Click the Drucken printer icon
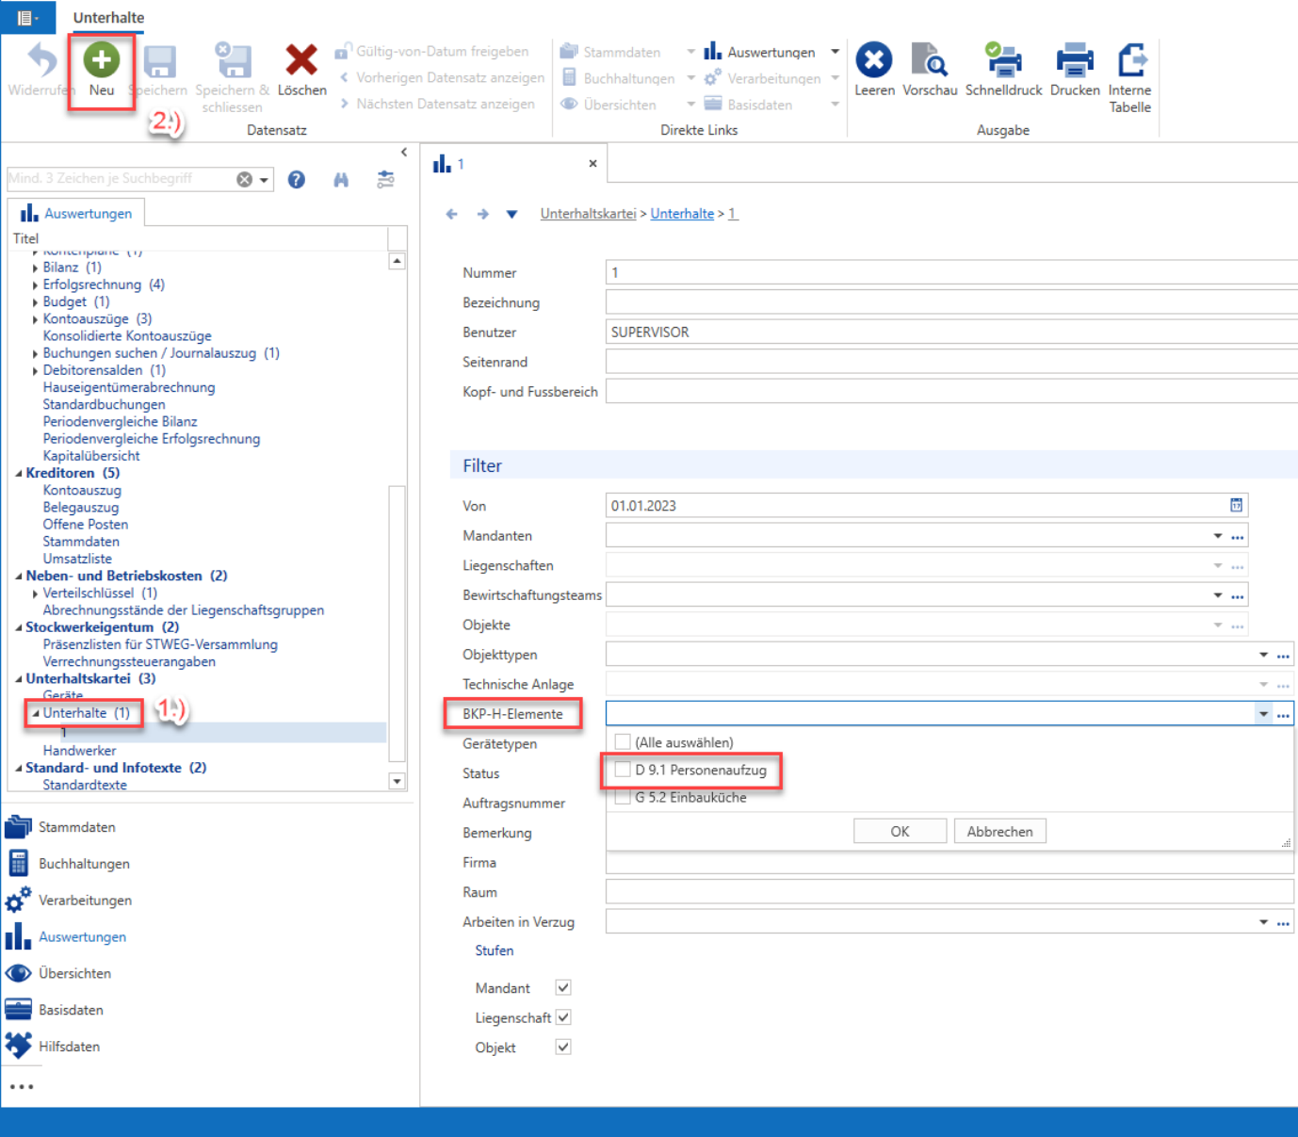 [x=1075, y=60]
